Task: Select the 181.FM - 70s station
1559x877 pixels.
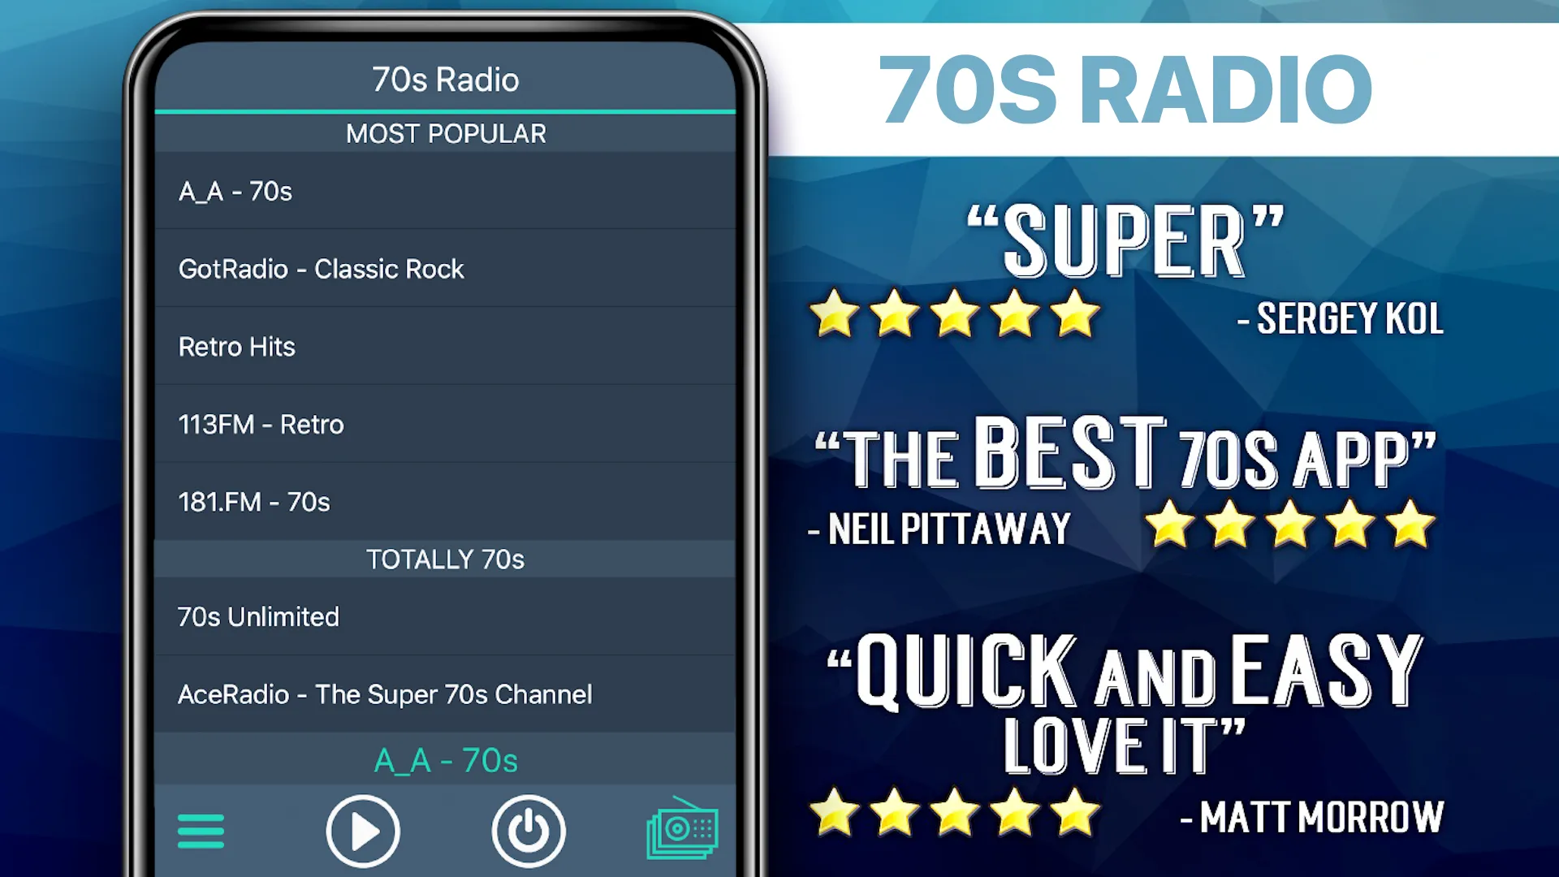Action: point(444,501)
